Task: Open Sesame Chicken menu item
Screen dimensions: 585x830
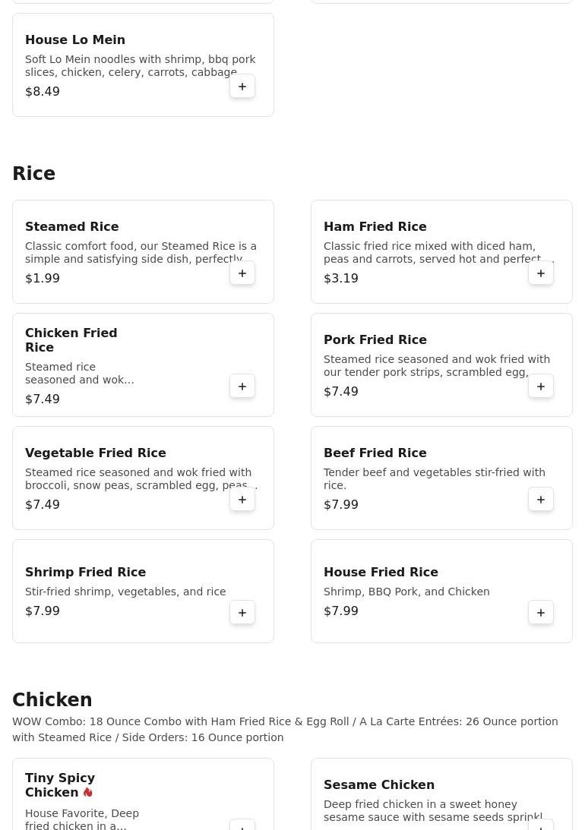Action: coord(379,784)
